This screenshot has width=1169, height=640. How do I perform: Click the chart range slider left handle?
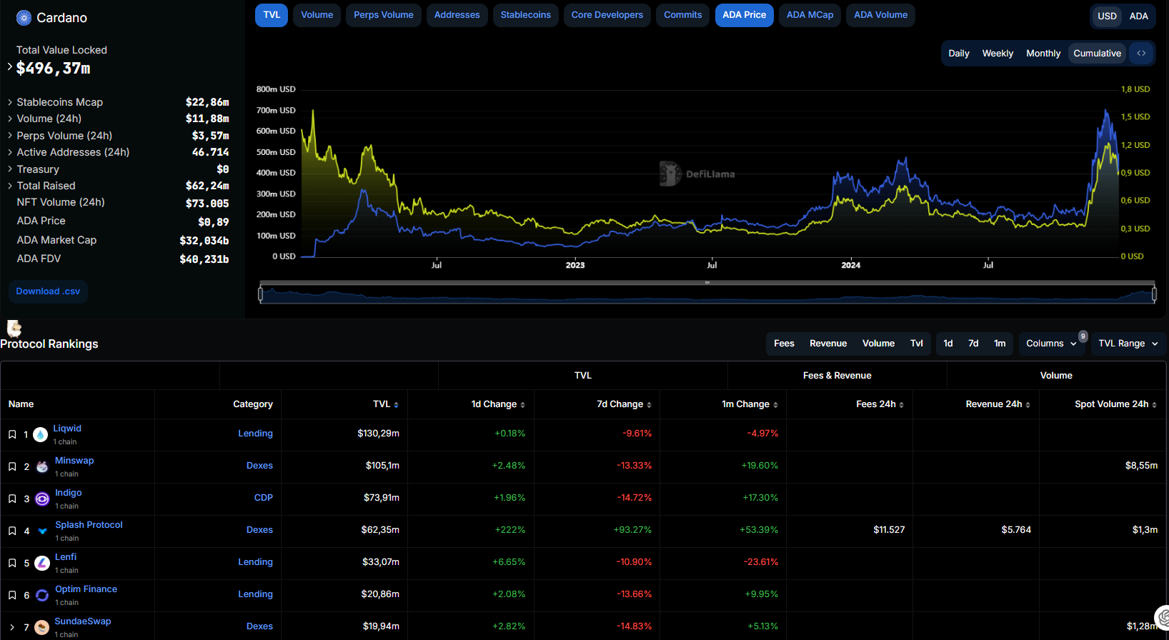[260, 294]
